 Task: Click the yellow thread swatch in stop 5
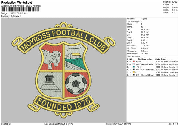(x=134, y=72)
